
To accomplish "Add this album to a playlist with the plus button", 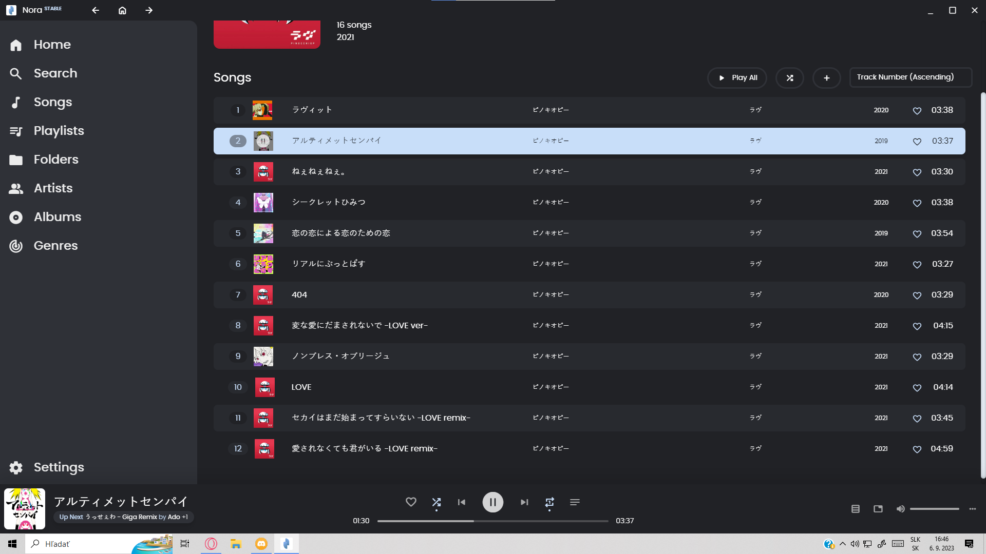I will coord(826,77).
